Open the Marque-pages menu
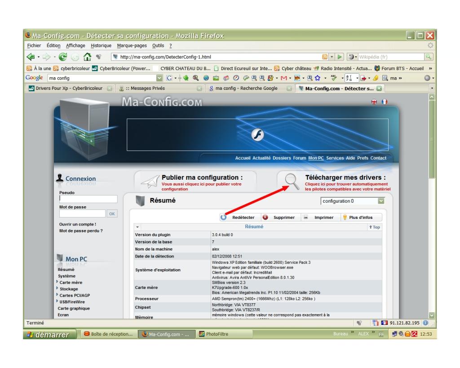The width and height of the screenshot is (460, 368). 132,45
